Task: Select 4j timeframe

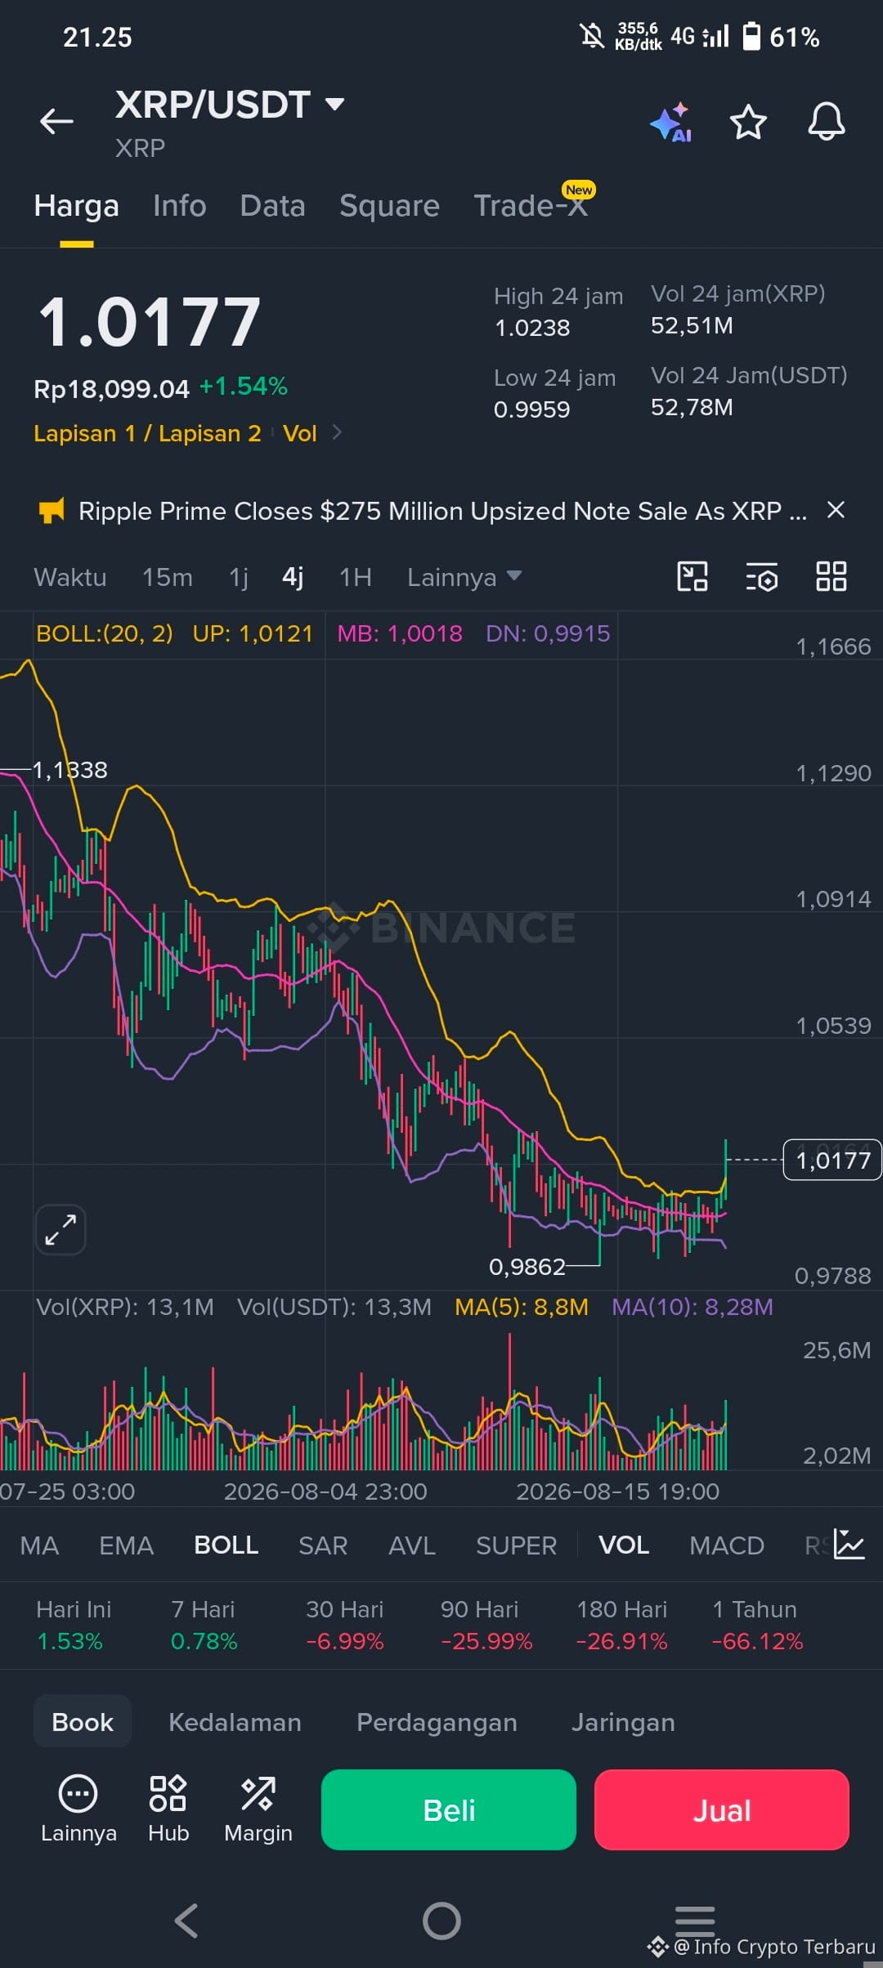Action: click(293, 577)
